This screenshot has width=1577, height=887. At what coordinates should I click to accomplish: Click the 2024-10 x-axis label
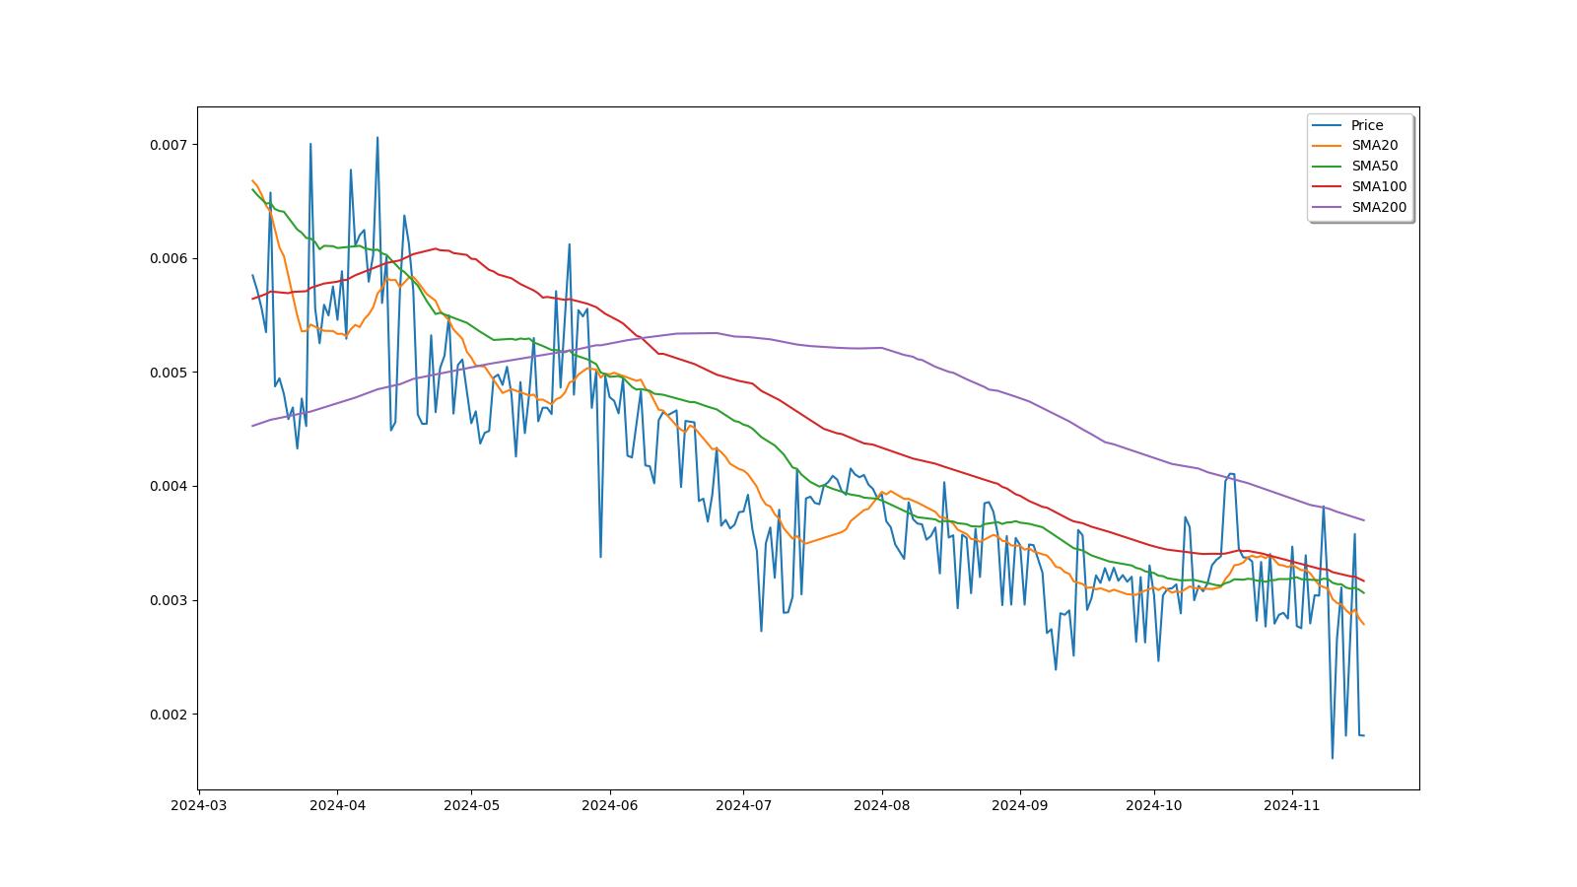(1153, 805)
